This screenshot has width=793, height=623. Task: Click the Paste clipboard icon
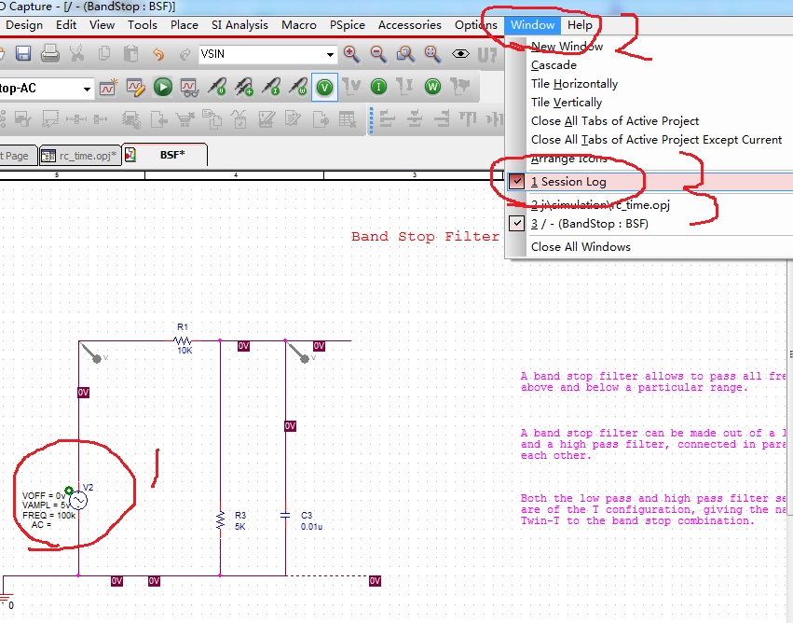coord(131,54)
